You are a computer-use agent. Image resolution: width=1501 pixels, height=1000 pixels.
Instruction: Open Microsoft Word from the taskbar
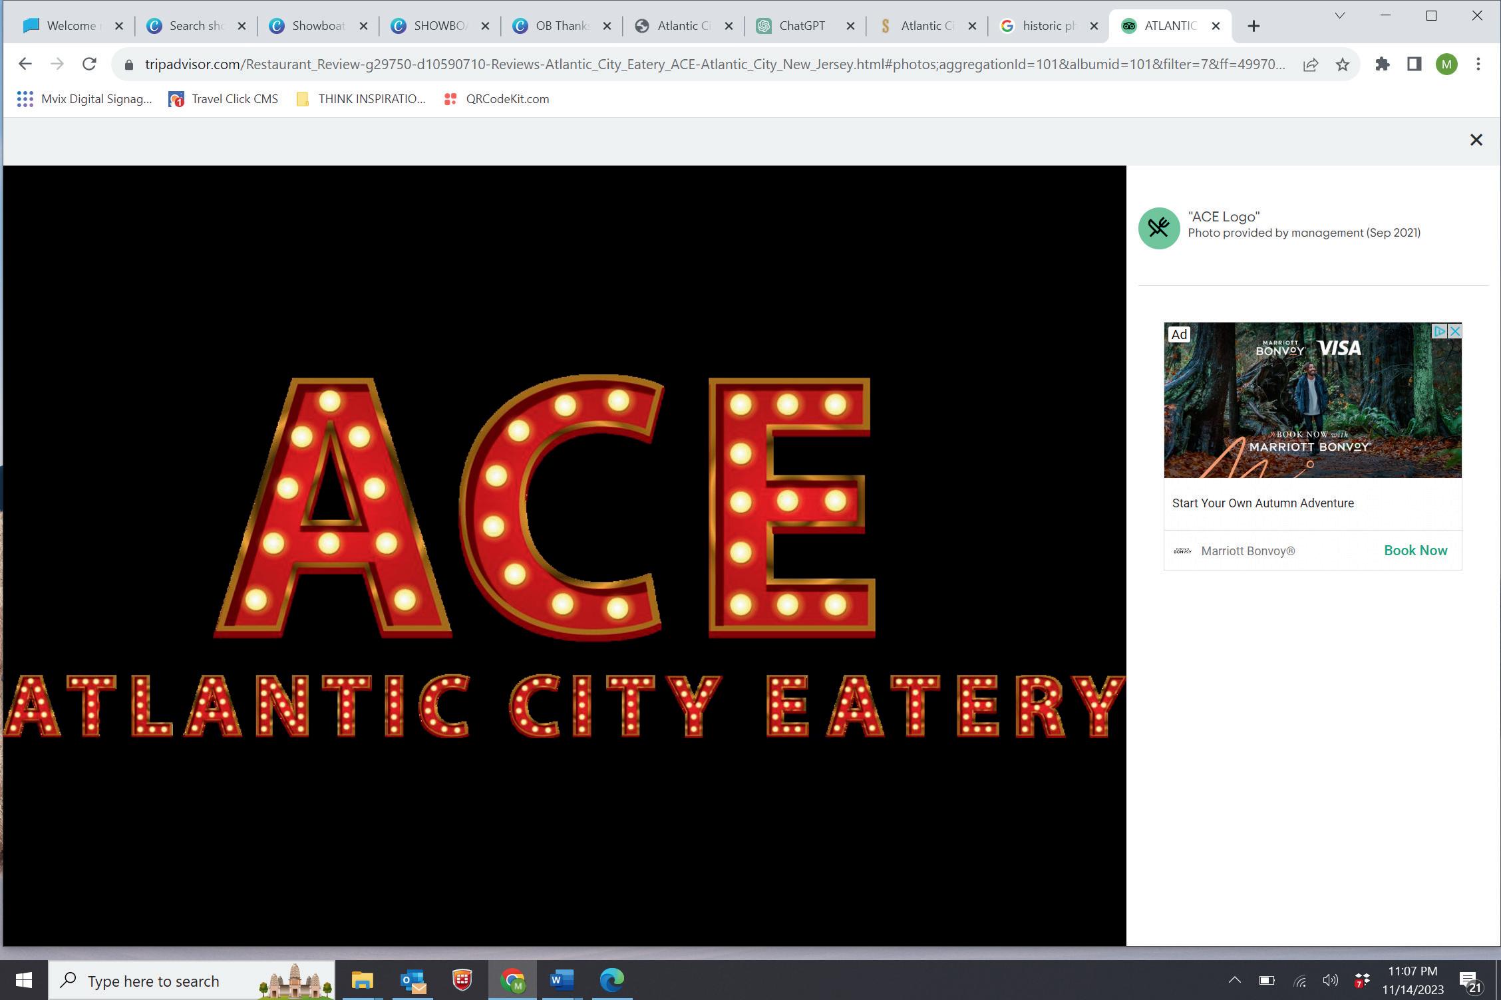pos(562,980)
